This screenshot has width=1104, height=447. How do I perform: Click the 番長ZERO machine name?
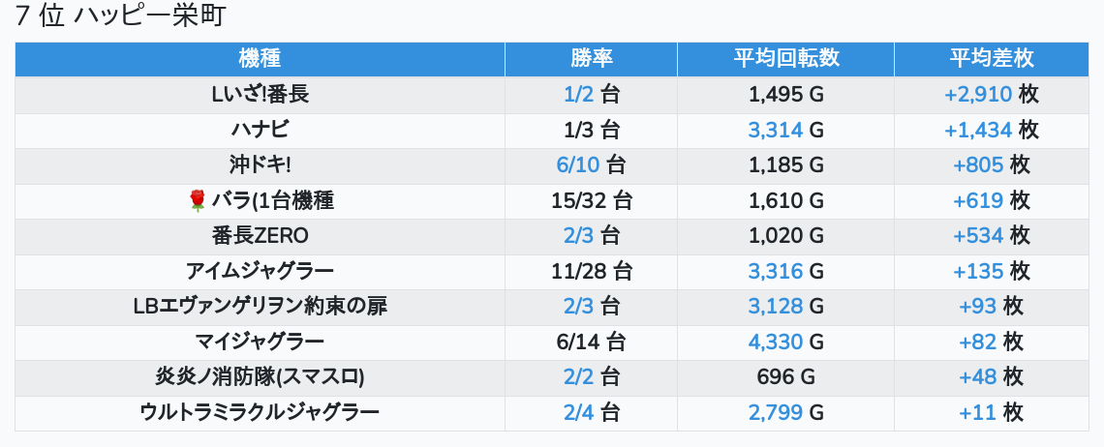click(x=260, y=236)
